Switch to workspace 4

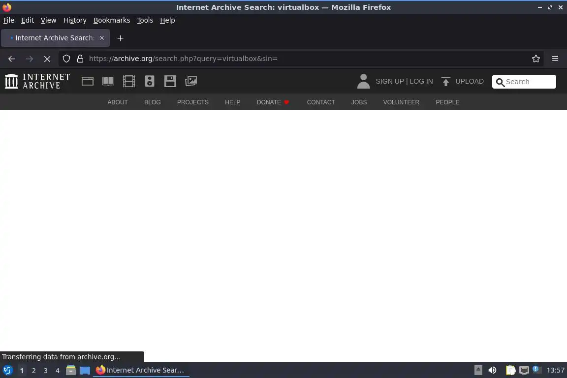tap(58, 371)
